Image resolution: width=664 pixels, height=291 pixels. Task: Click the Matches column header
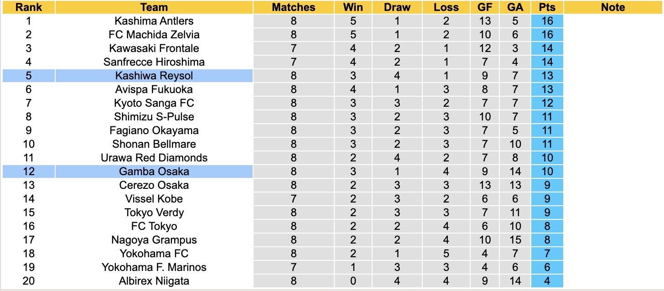tap(293, 7)
